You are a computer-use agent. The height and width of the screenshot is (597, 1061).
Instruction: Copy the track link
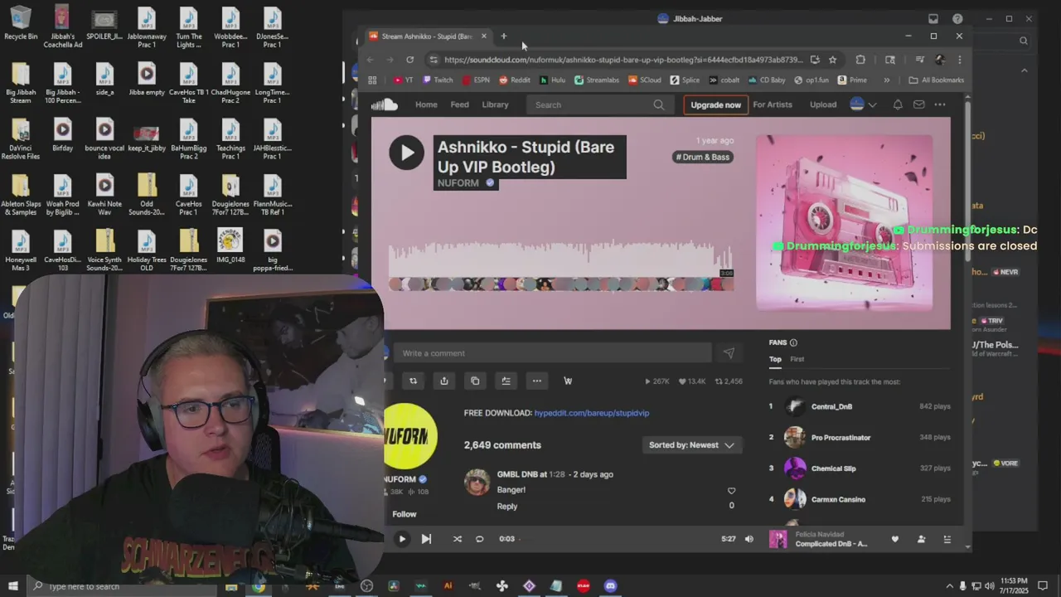(x=475, y=381)
